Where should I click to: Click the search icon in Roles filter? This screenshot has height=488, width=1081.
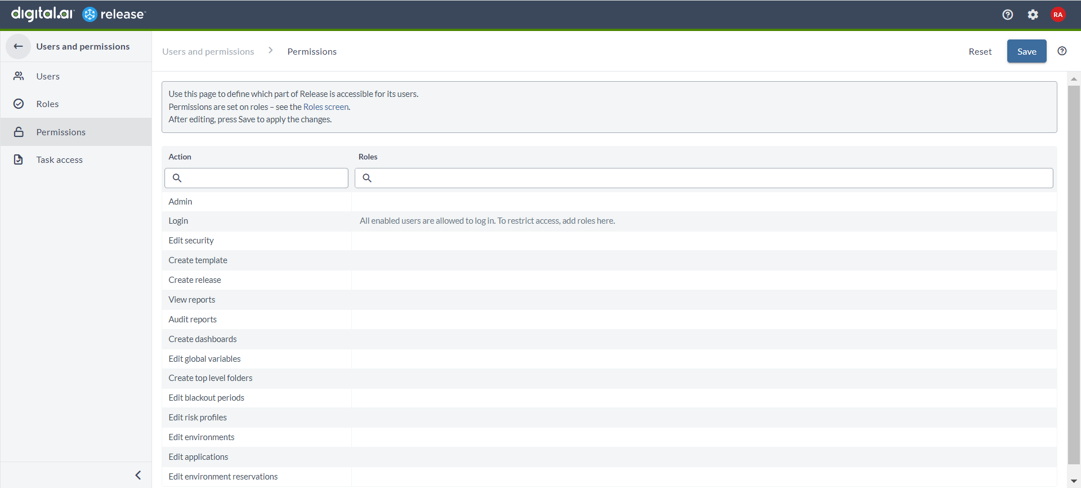pos(367,178)
